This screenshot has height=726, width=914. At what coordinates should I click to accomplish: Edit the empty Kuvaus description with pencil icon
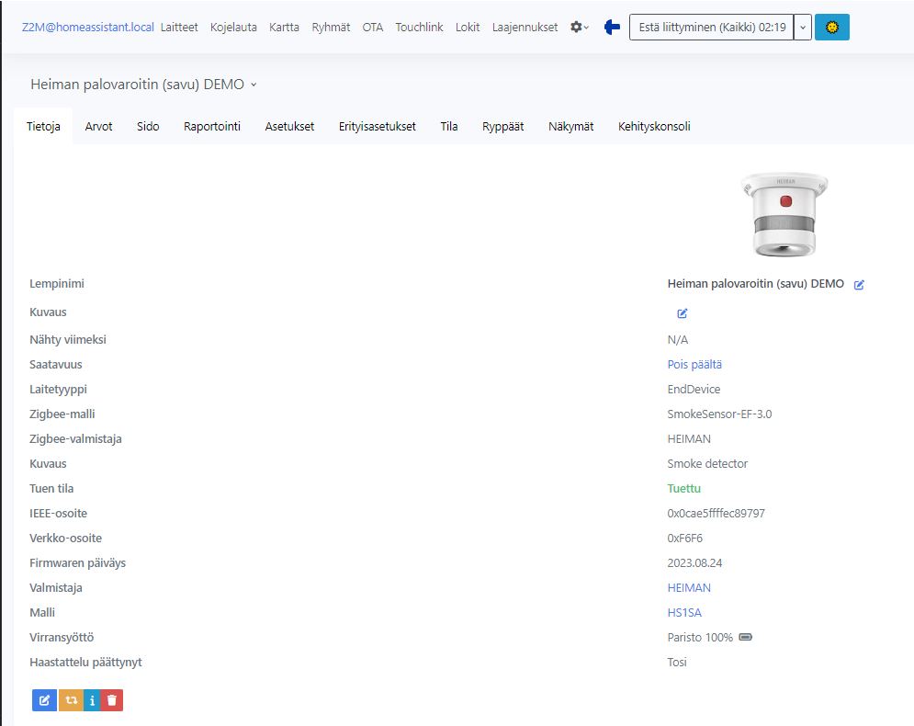(682, 313)
